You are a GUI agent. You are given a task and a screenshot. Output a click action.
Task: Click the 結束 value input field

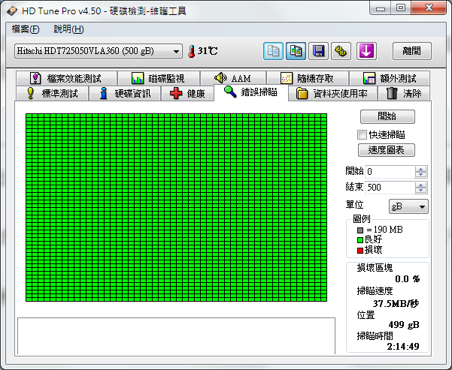(x=390, y=188)
